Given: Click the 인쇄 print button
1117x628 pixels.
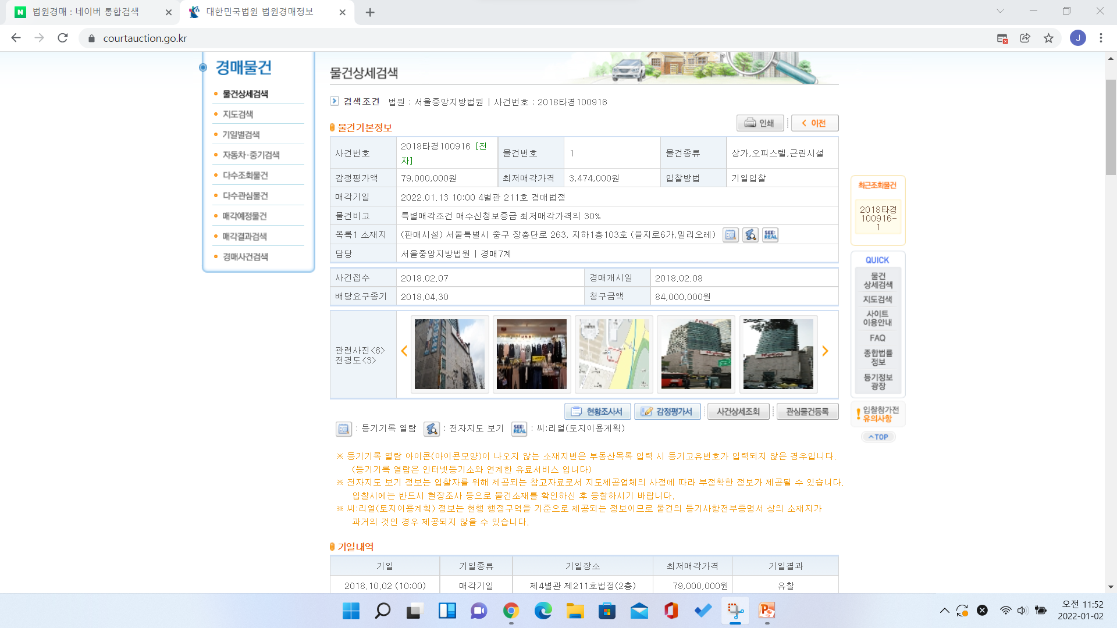Looking at the screenshot, I should coord(760,123).
